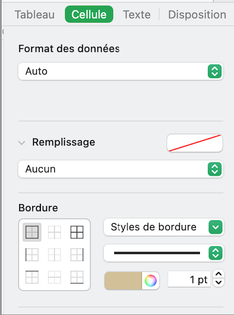Viewport: 234px width, 315px height.
Task: Collapse the Remplissage section
Action: click(x=22, y=142)
